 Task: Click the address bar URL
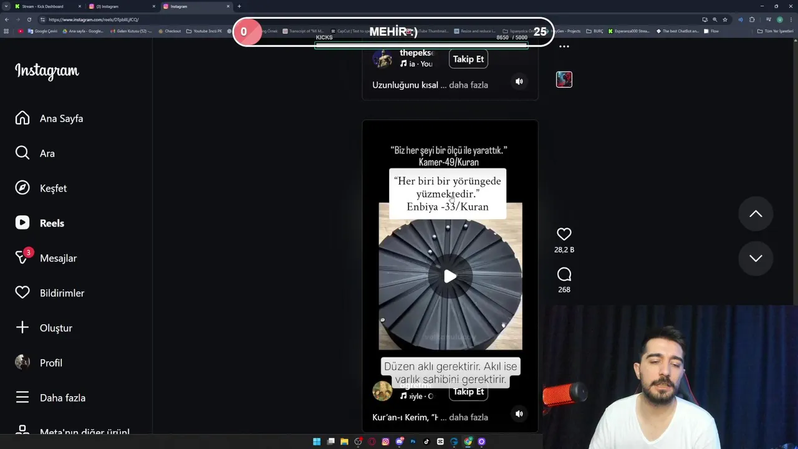pyautogui.click(x=94, y=19)
